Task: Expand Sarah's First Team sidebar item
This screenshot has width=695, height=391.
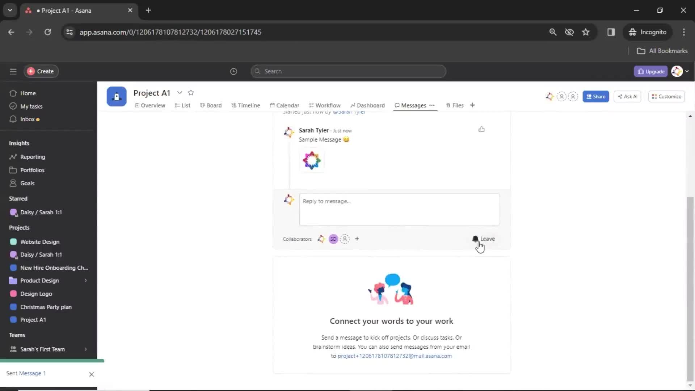Action: click(86, 349)
